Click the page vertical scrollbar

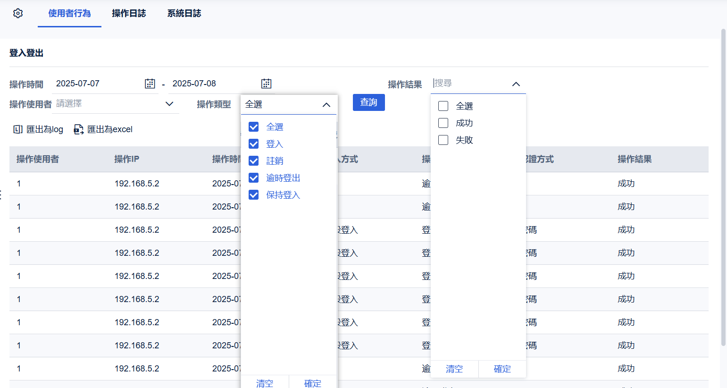723,189
